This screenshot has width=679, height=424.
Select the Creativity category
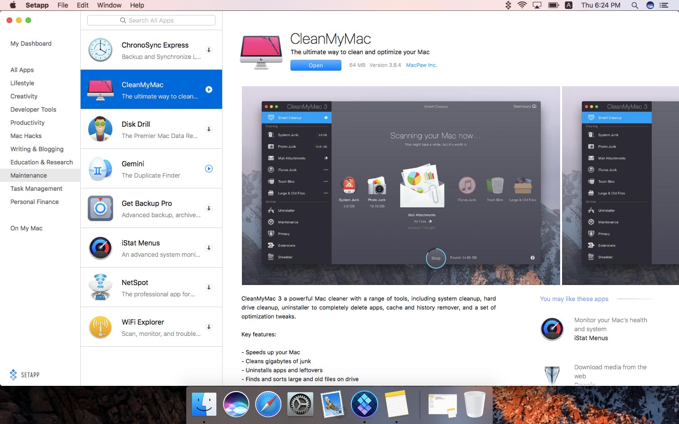24,96
